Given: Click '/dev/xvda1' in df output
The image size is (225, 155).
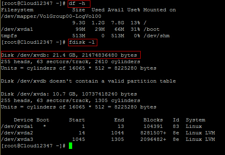Looking at the screenshot, I should [x=17, y=30].
